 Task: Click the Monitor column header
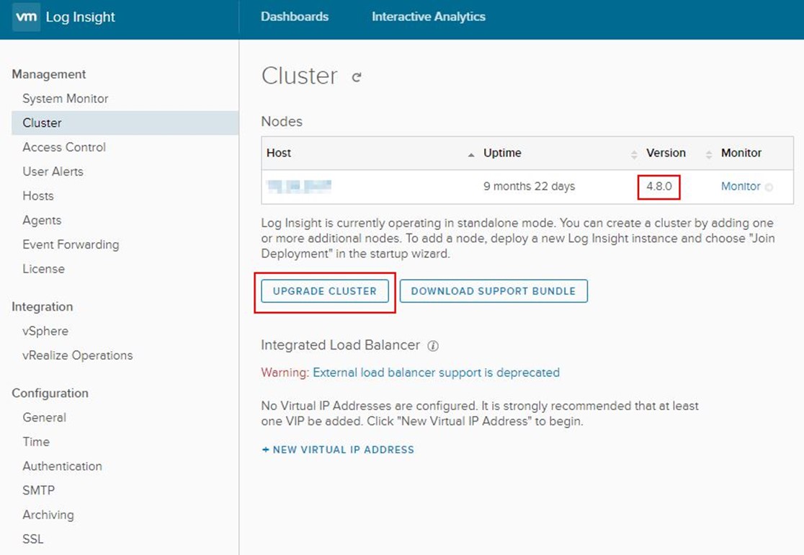[x=741, y=153]
